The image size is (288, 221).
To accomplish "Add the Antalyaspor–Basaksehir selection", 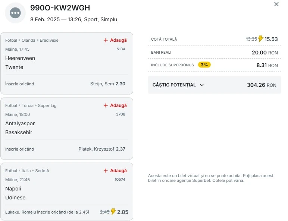I will tap(115, 105).
